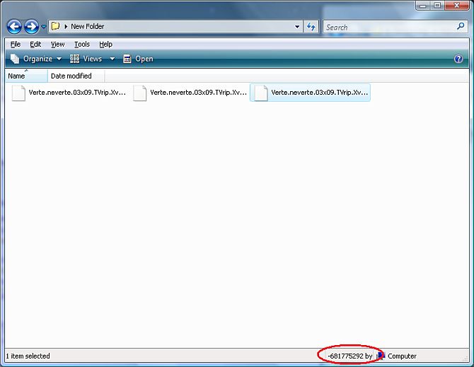The image size is (474, 367).
Task: Minimize the Explorer window
Action: (x=423, y=6)
